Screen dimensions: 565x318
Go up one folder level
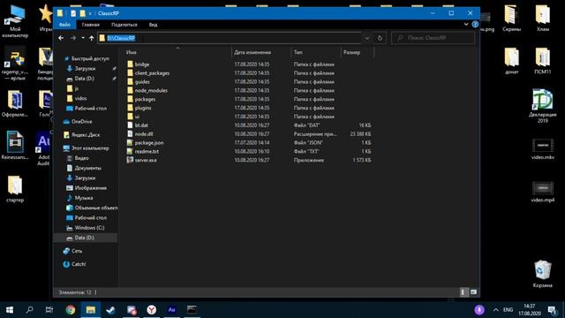pyautogui.click(x=92, y=38)
